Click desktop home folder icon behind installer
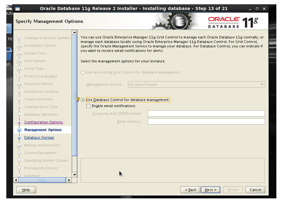Image resolution: width=282 pixels, height=205 pixels. [x=9, y=28]
